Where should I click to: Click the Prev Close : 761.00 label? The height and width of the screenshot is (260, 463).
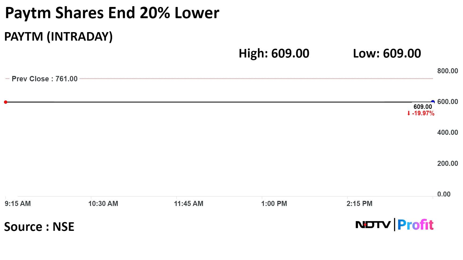click(44, 79)
